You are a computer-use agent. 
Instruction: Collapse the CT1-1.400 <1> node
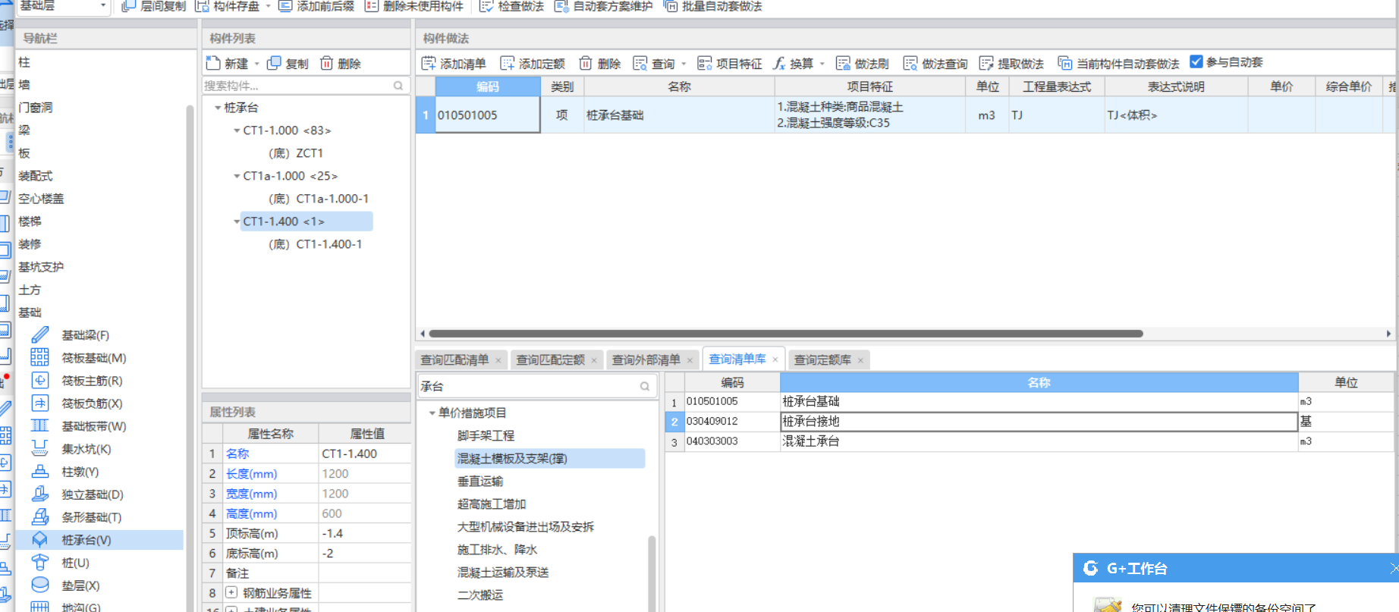(237, 221)
